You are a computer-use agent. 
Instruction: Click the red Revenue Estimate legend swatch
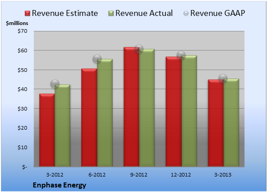27,14
